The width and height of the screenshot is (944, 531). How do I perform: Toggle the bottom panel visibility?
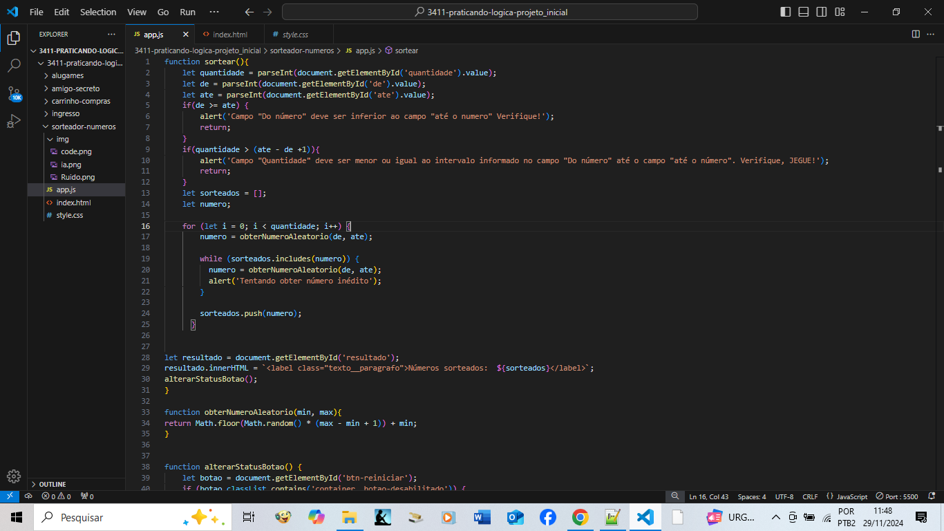[803, 12]
